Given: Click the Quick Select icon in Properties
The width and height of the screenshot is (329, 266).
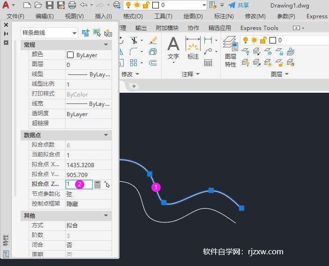Looking at the screenshot, I should click(108, 33).
